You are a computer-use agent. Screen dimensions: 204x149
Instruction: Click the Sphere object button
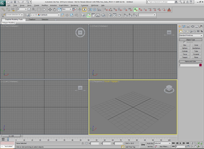(x=185, y=48)
